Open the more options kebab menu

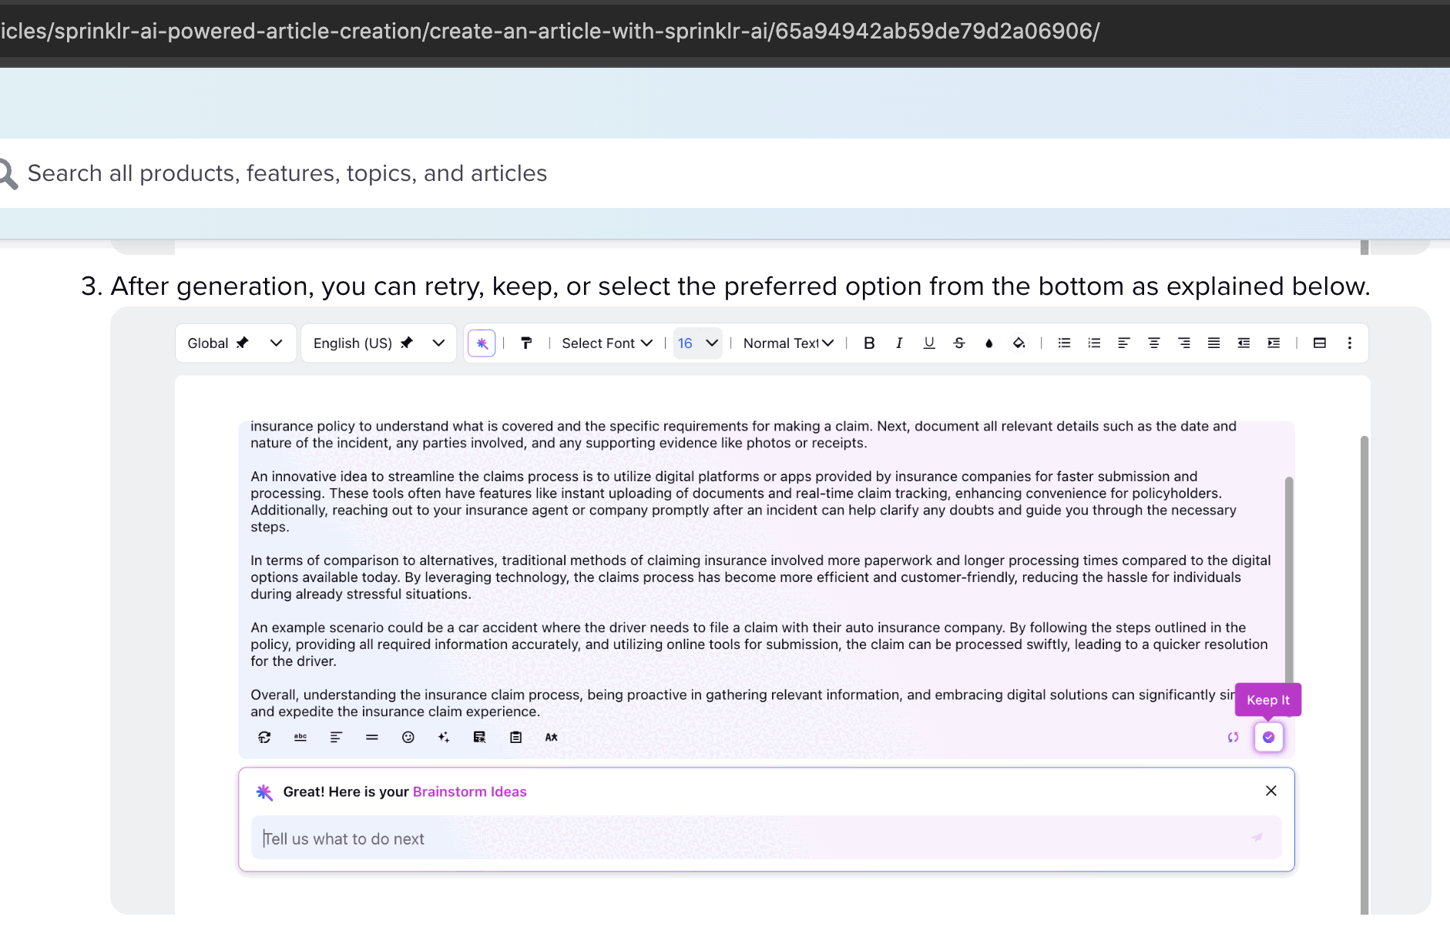(1349, 343)
